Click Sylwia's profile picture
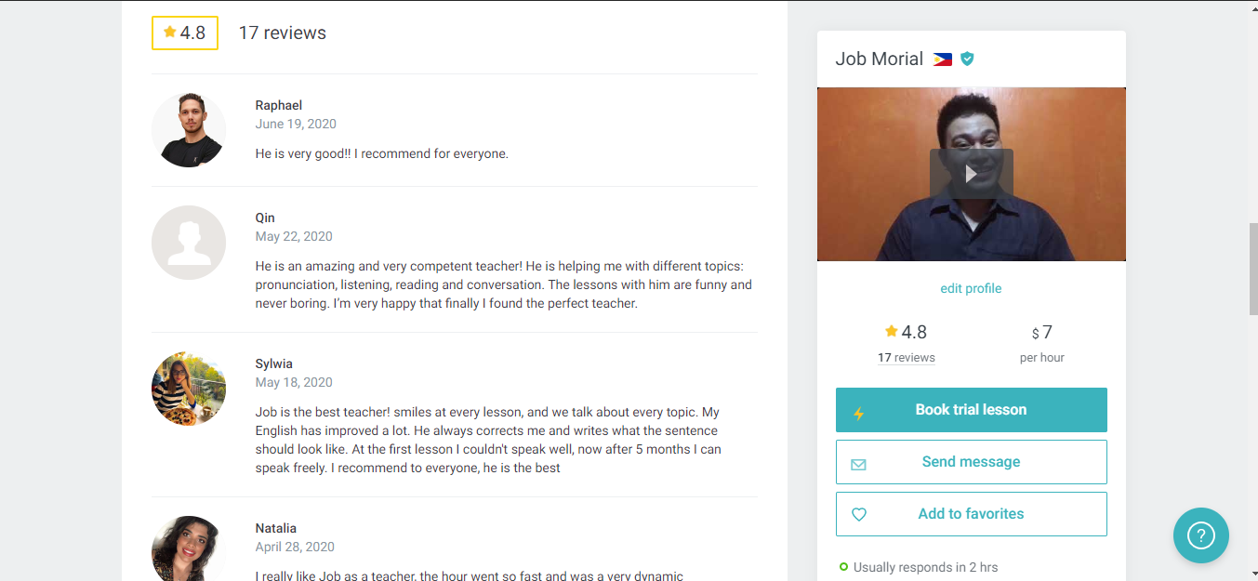Viewport: 1258px width, 581px height. 189,389
